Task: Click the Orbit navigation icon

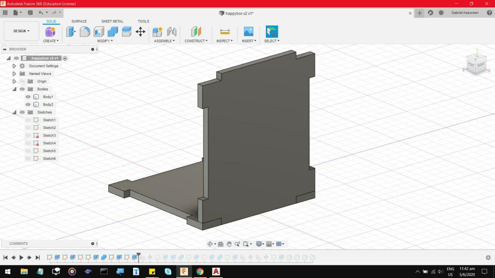Action: pos(210,244)
